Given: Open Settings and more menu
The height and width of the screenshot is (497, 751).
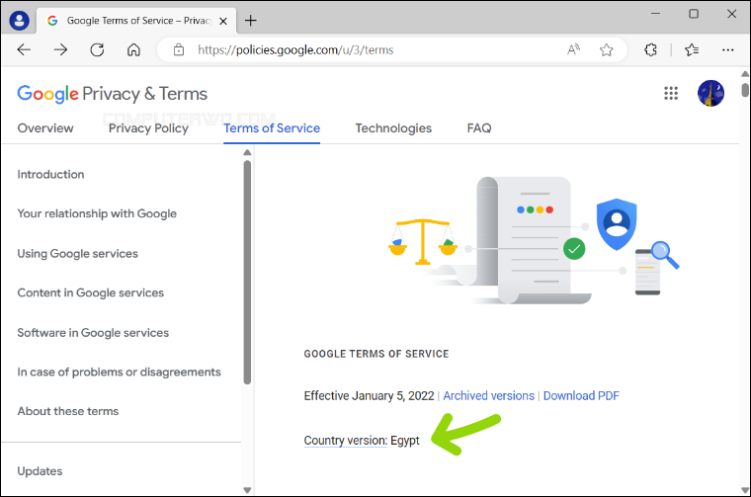Looking at the screenshot, I should 728,49.
